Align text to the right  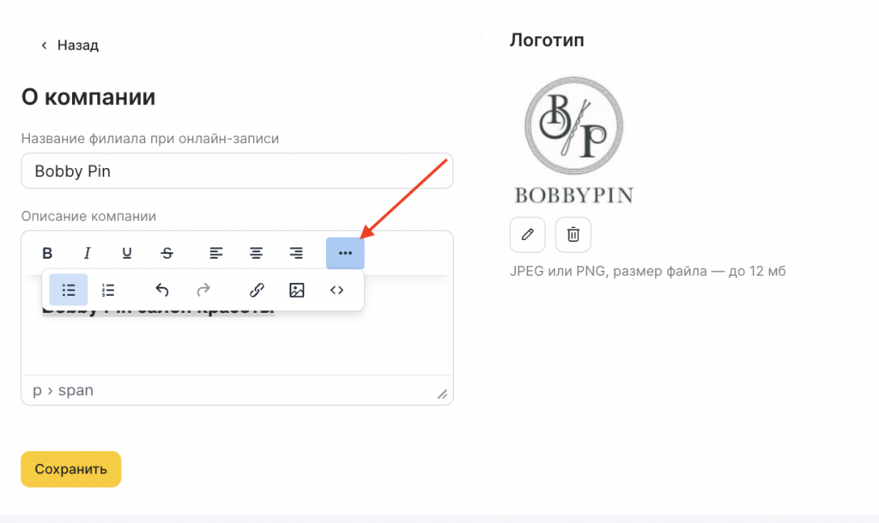296,253
